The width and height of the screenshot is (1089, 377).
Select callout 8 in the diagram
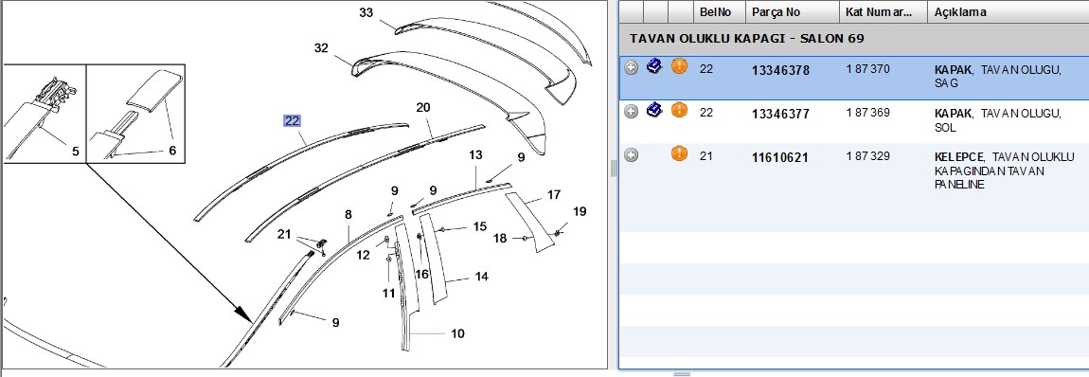click(x=348, y=215)
